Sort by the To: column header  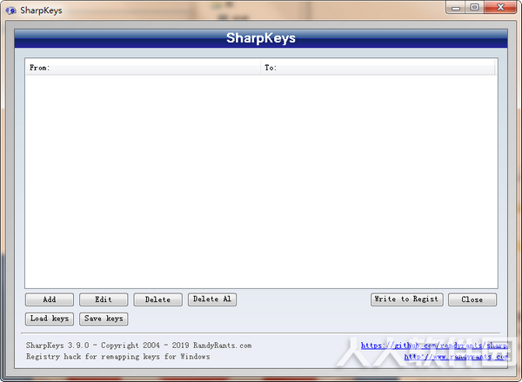pyautogui.click(x=378, y=68)
